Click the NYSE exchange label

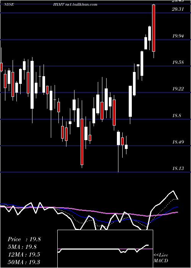9,5
